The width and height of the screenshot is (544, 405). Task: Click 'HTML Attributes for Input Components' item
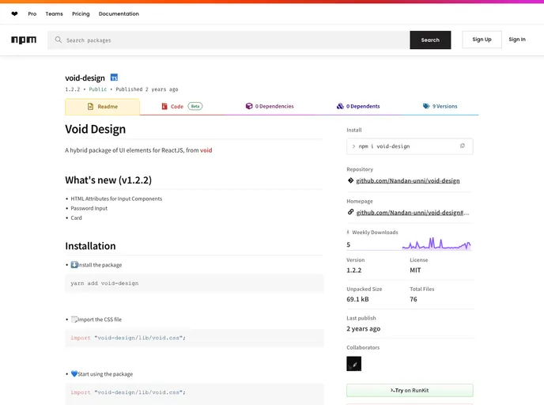coord(116,199)
